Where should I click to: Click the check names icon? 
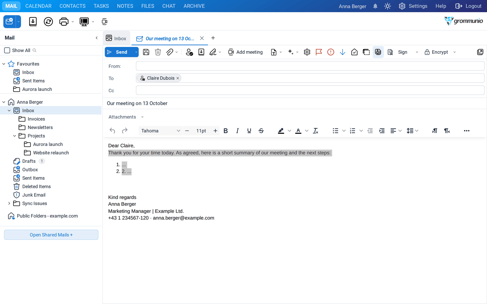189,52
